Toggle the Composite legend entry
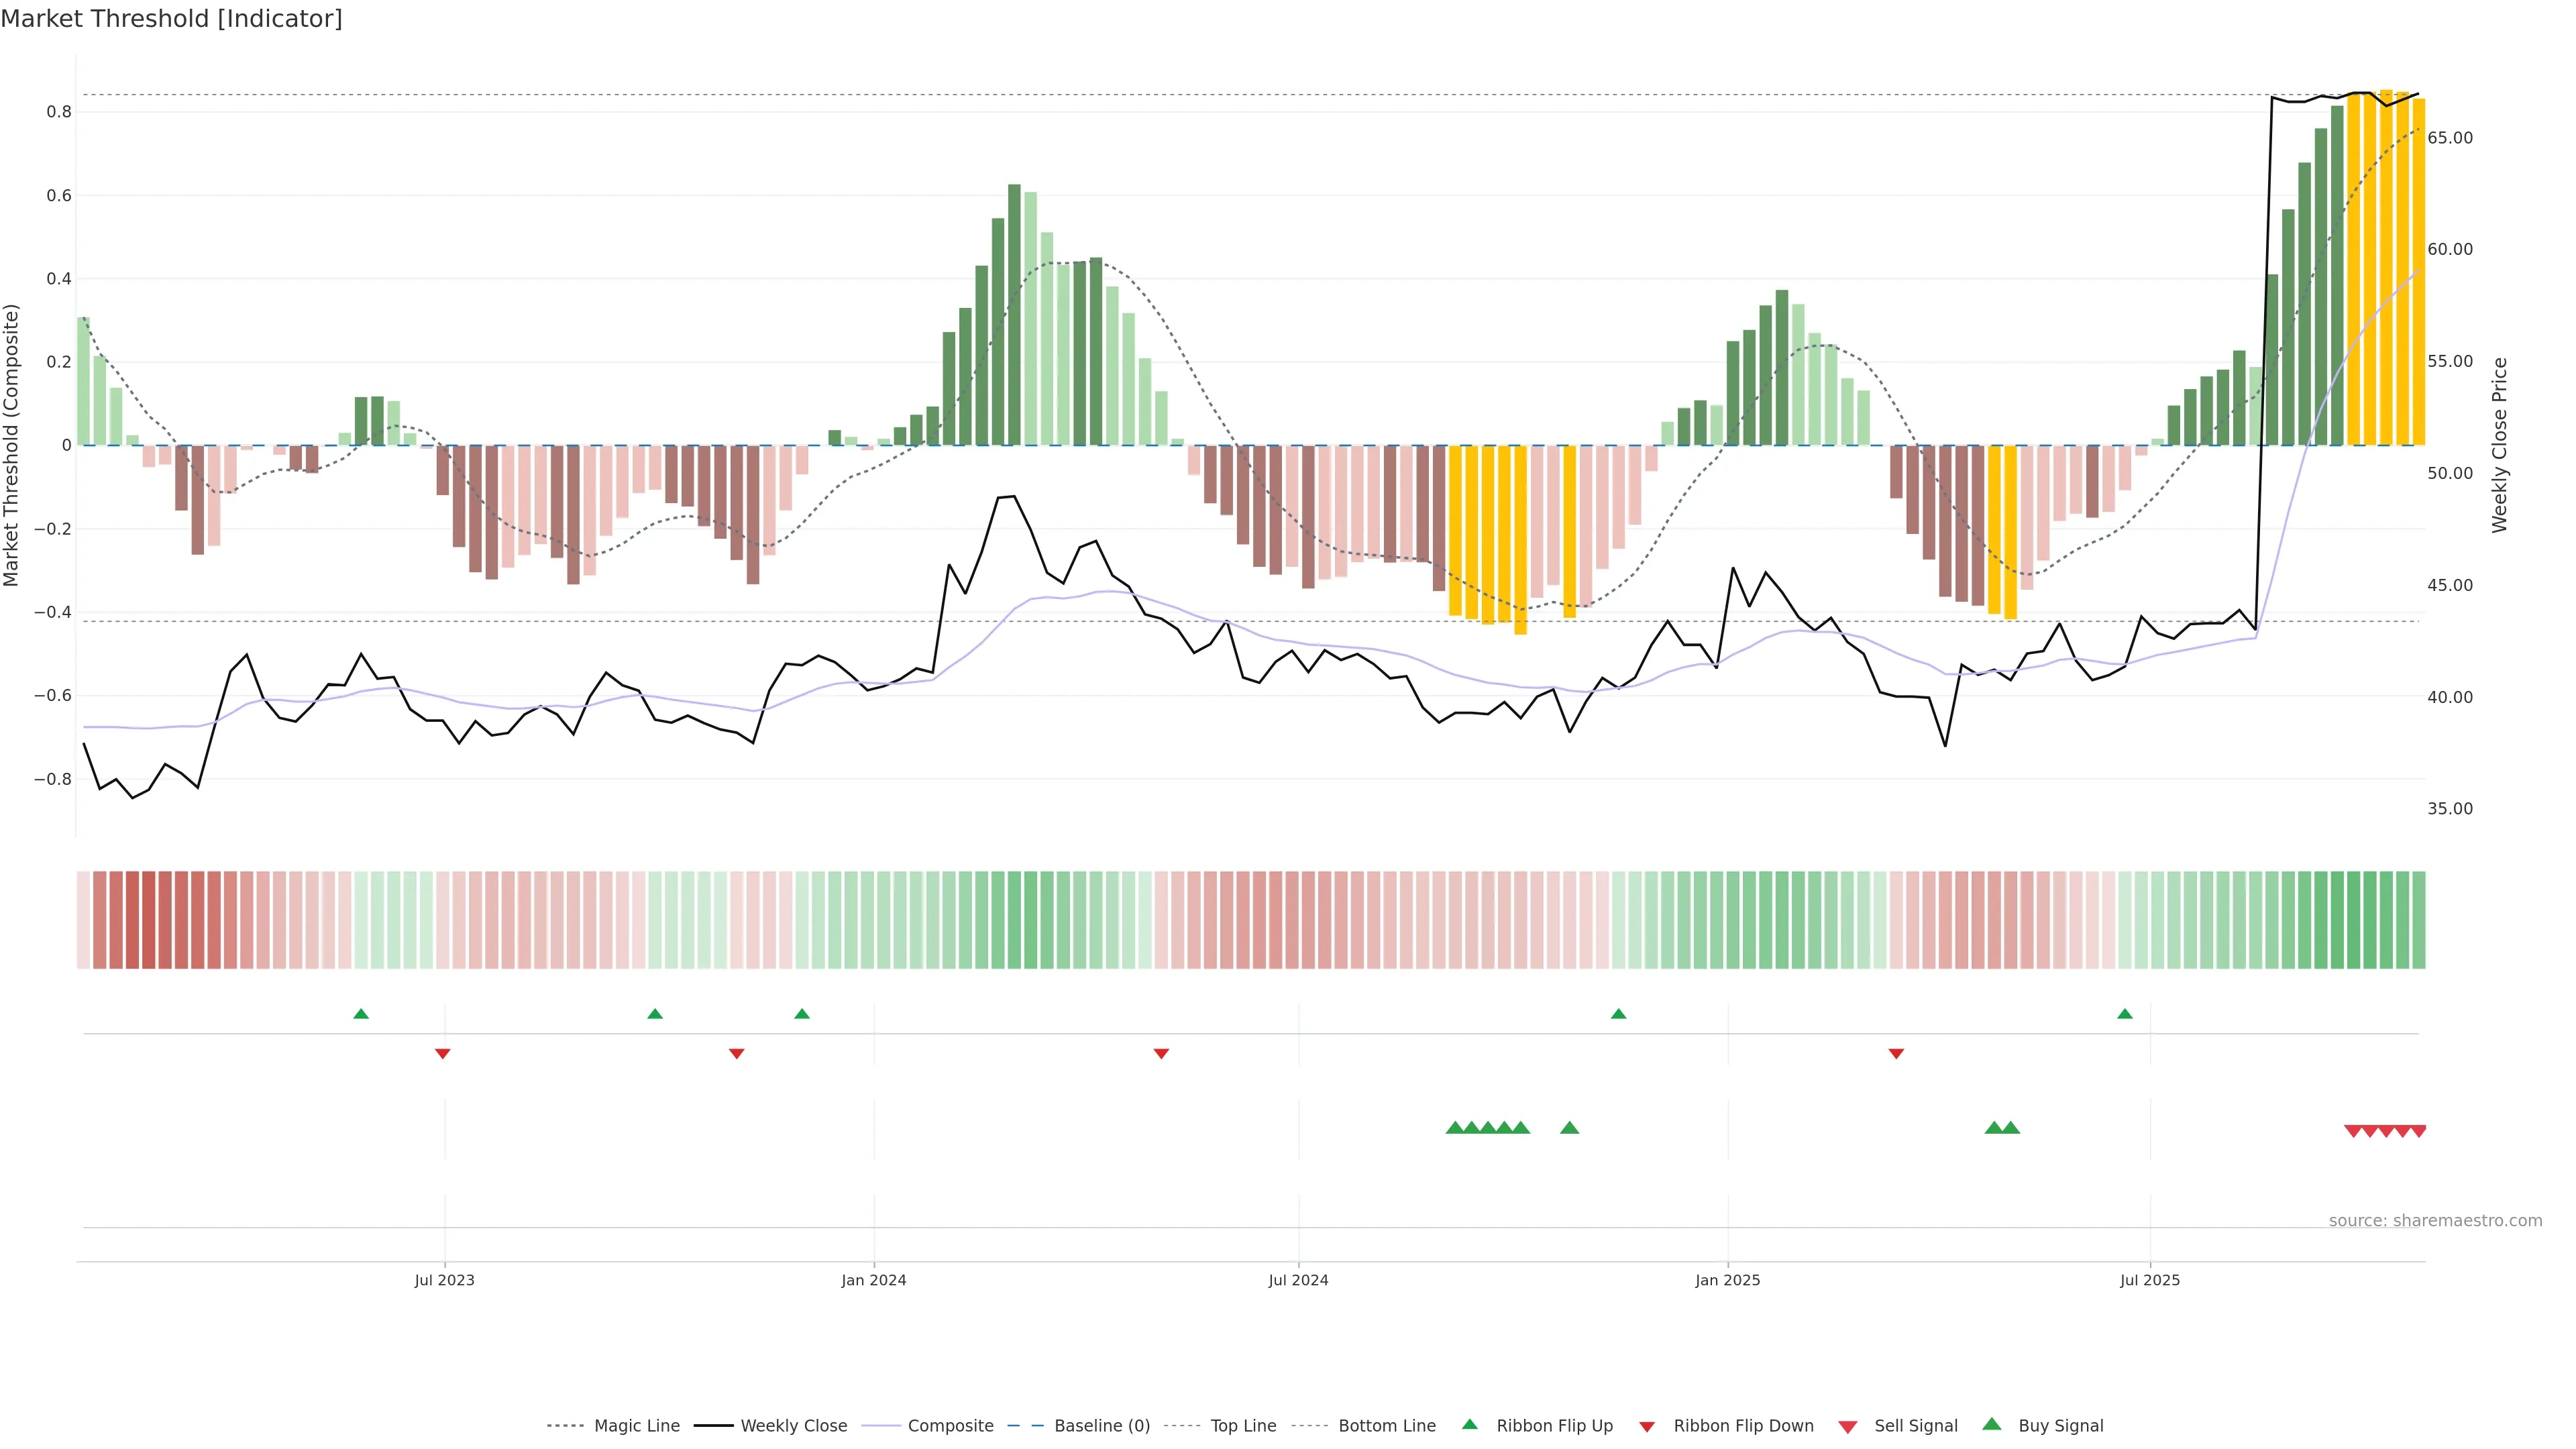2576x1449 pixels. [x=950, y=1425]
